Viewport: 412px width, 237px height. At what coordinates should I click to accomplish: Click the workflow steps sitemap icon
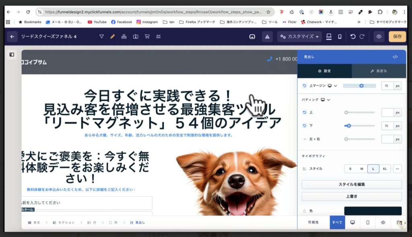pyautogui.click(x=124, y=36)
